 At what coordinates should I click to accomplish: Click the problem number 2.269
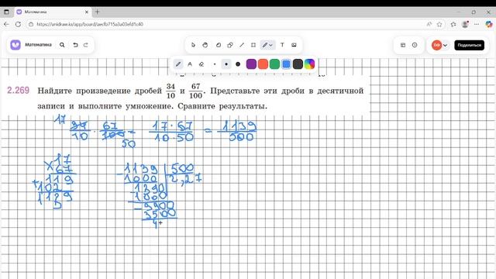(18, 91)
